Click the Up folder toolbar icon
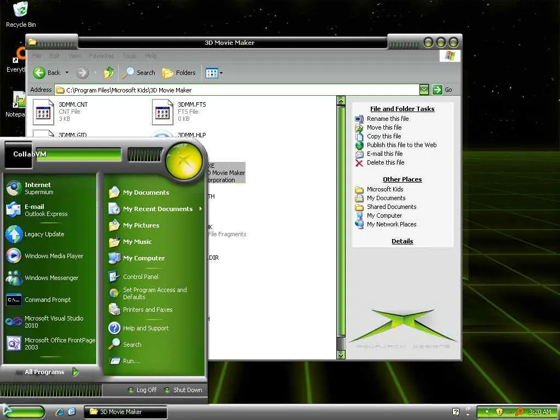The height and width of the screenshot is (420, 560). point(109,73)
